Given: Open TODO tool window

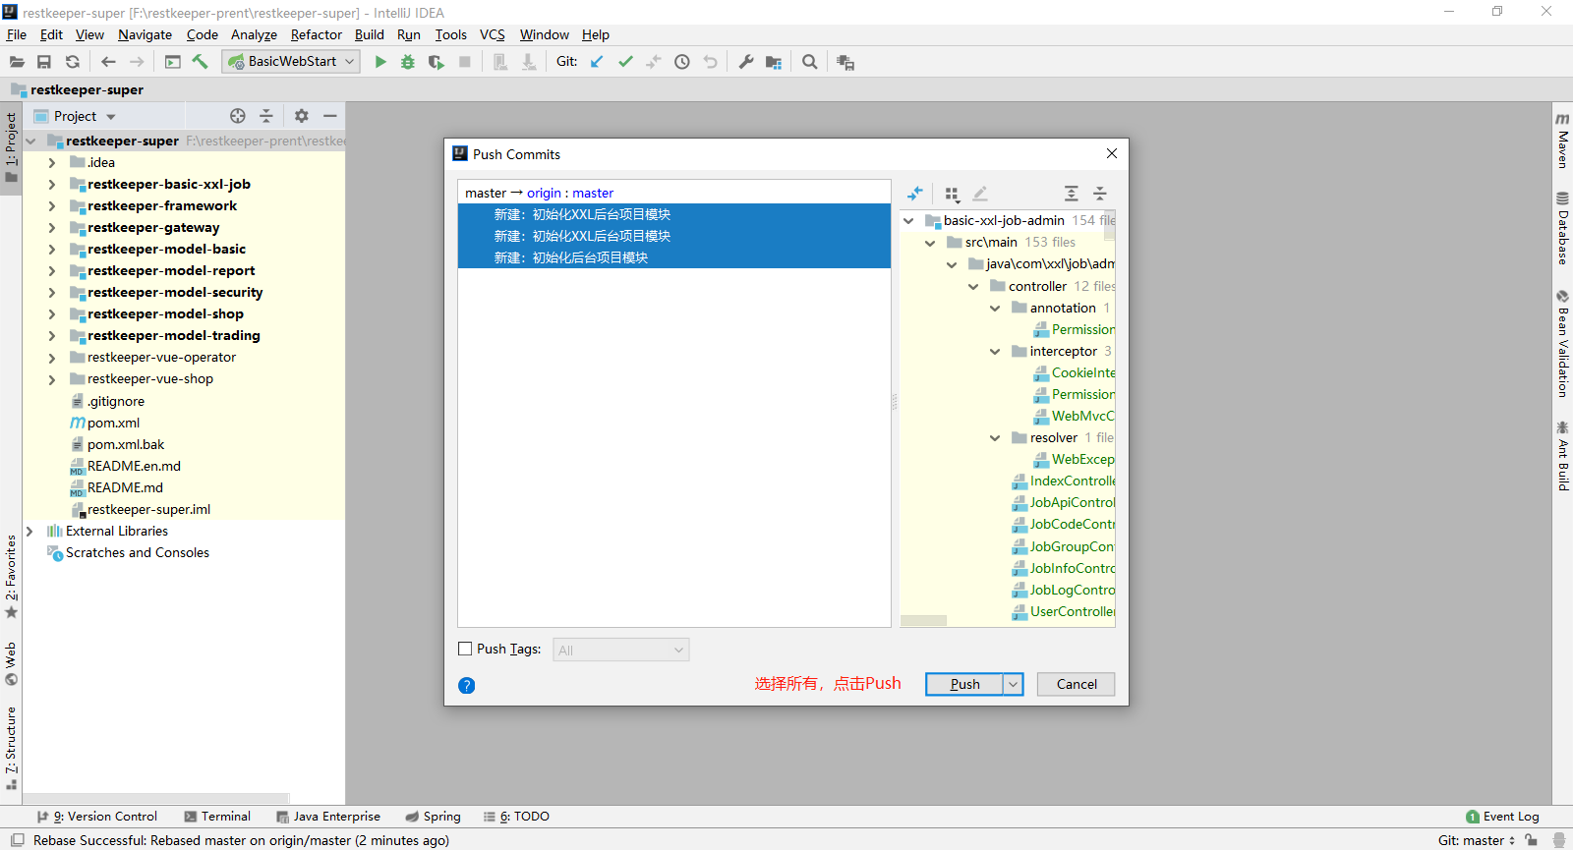Looking at the screenshot, I should coord(516,817).
